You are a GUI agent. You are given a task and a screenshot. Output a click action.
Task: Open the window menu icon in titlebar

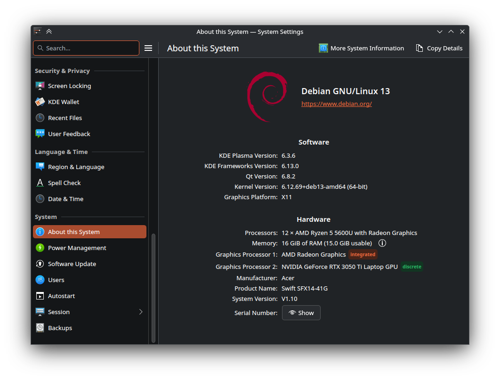[38, 32]
